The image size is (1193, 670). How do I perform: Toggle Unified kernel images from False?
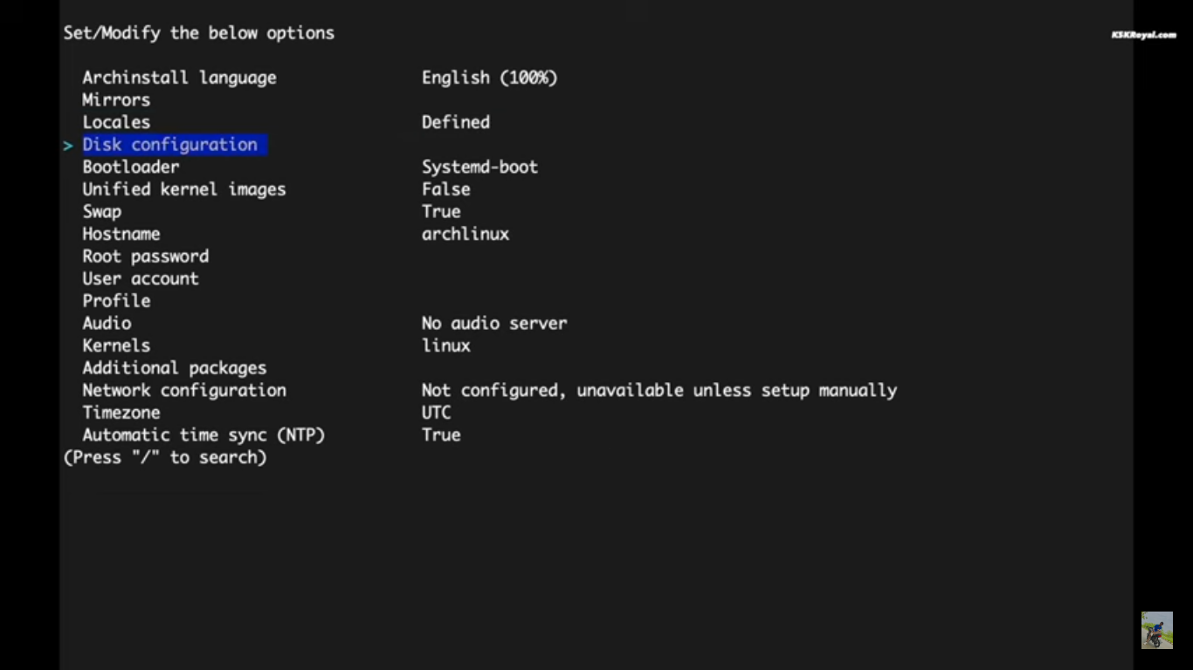click(x=184, y=189)
